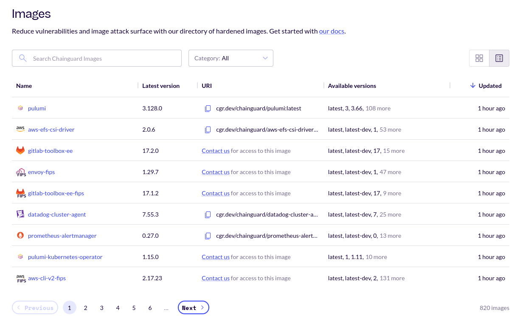Click the gitlab-toolbox-ee fox logo
The image size is (520, 324).
20,151
